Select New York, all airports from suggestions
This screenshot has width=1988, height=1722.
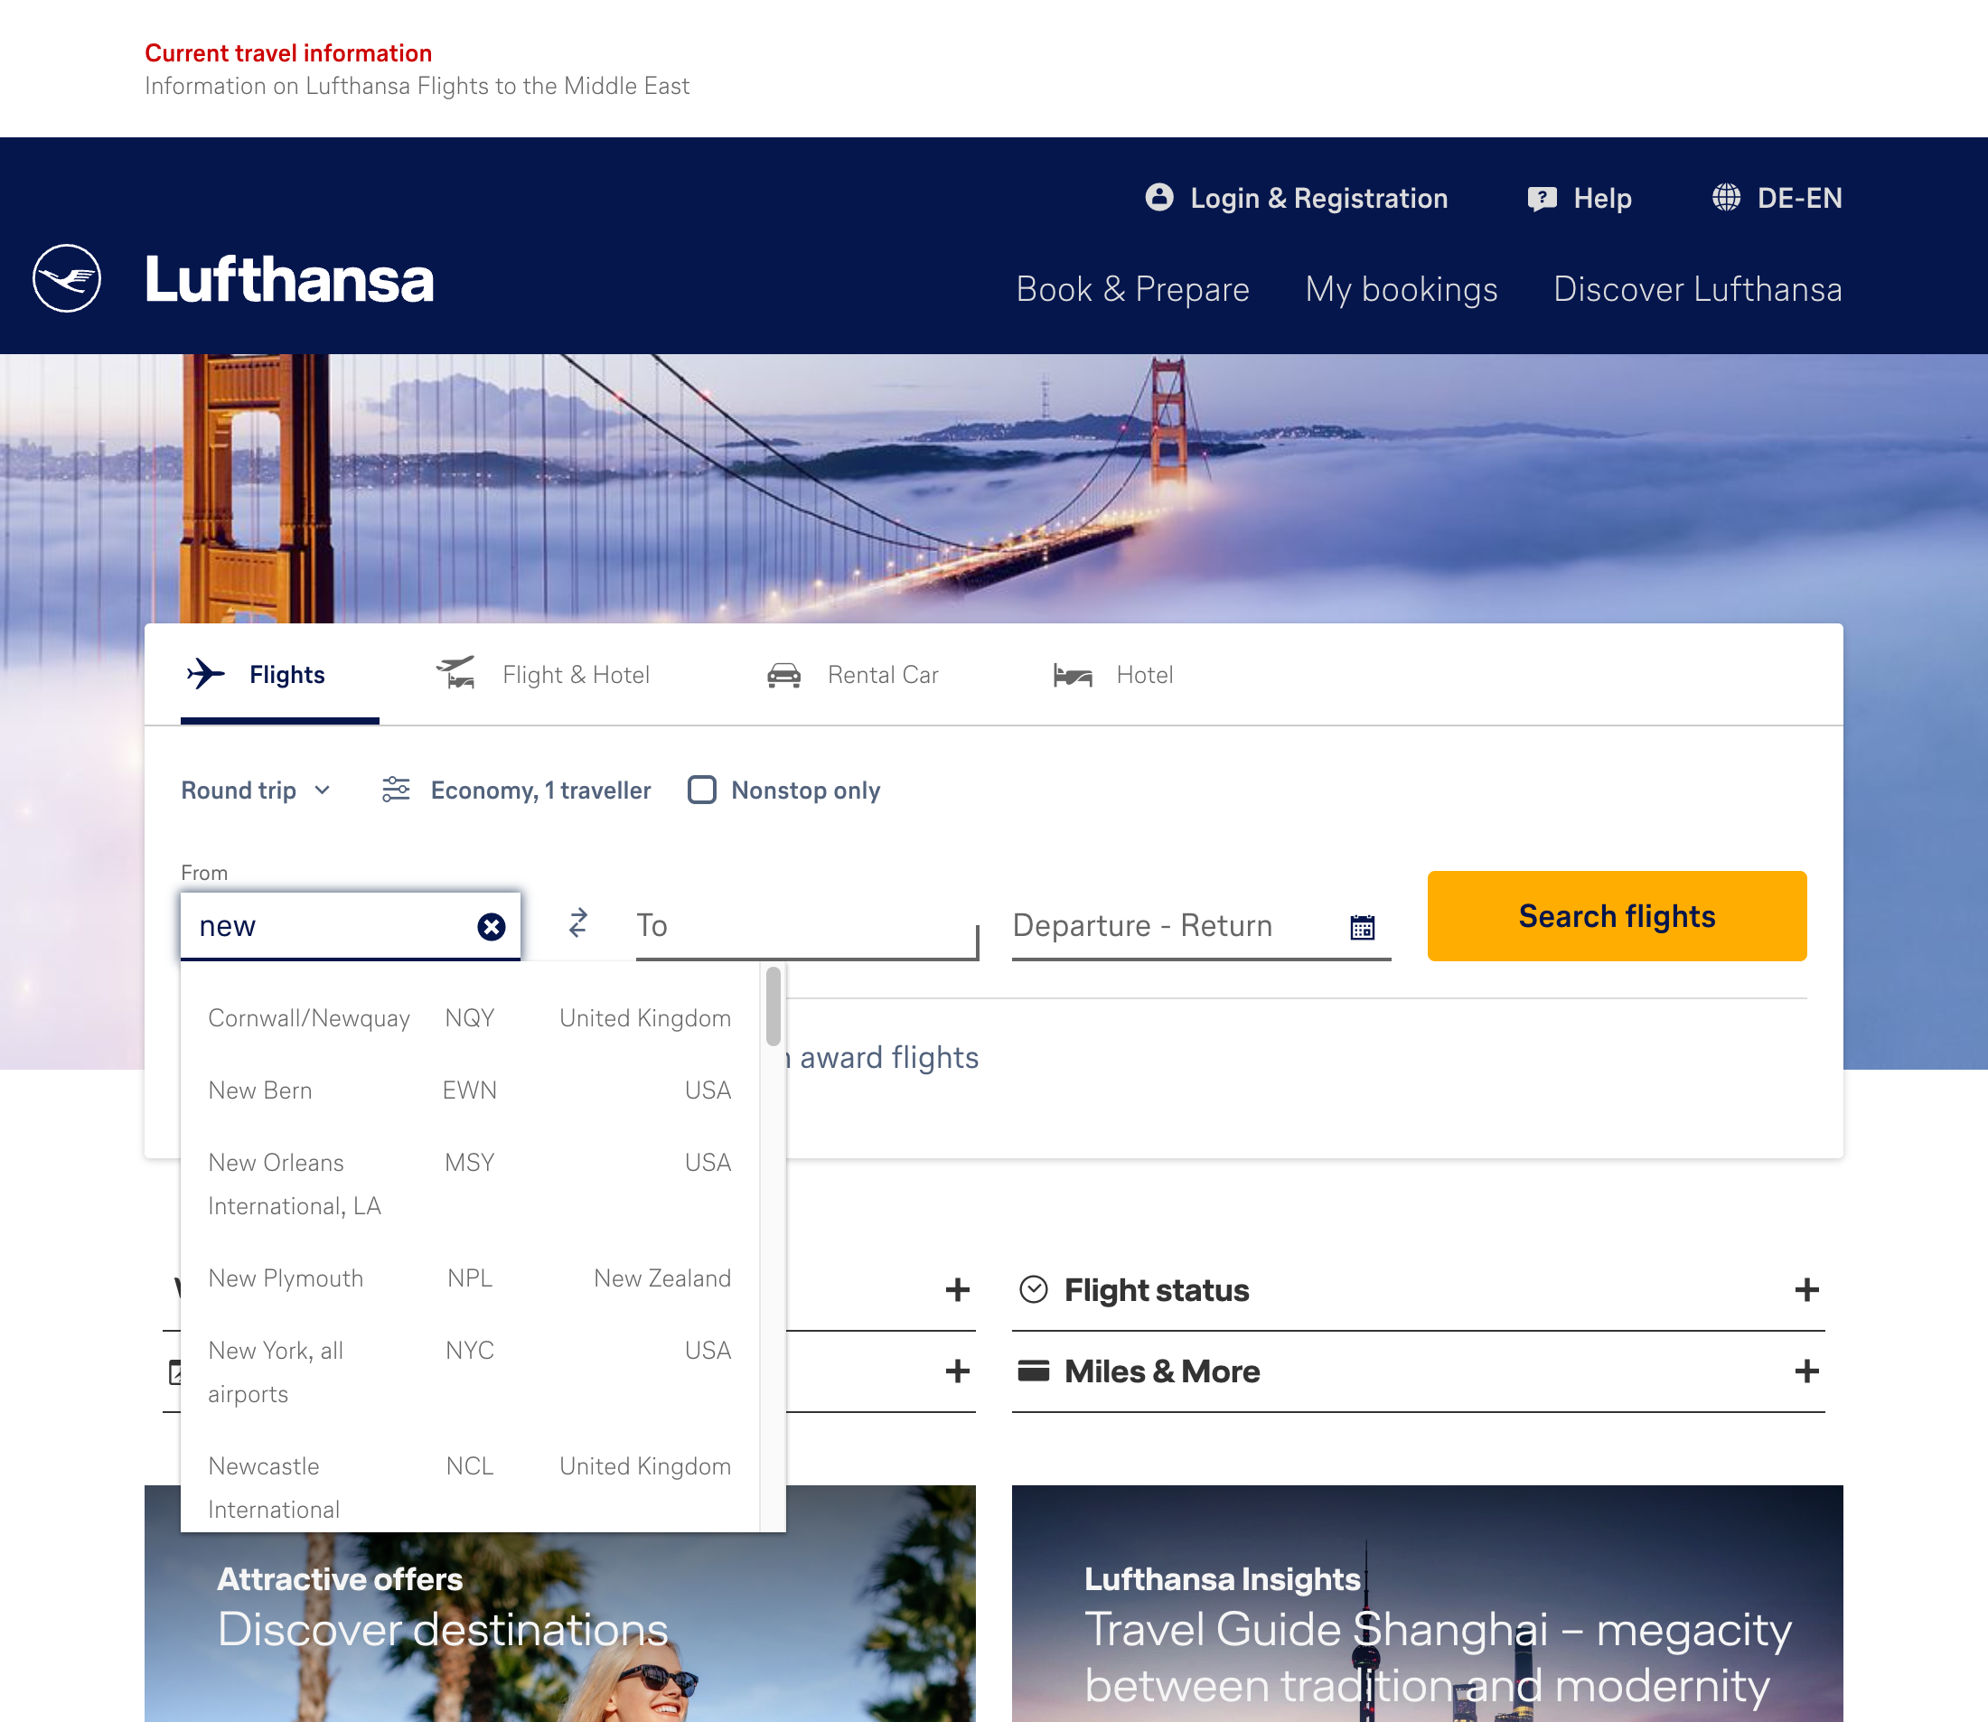point(385,1371)
